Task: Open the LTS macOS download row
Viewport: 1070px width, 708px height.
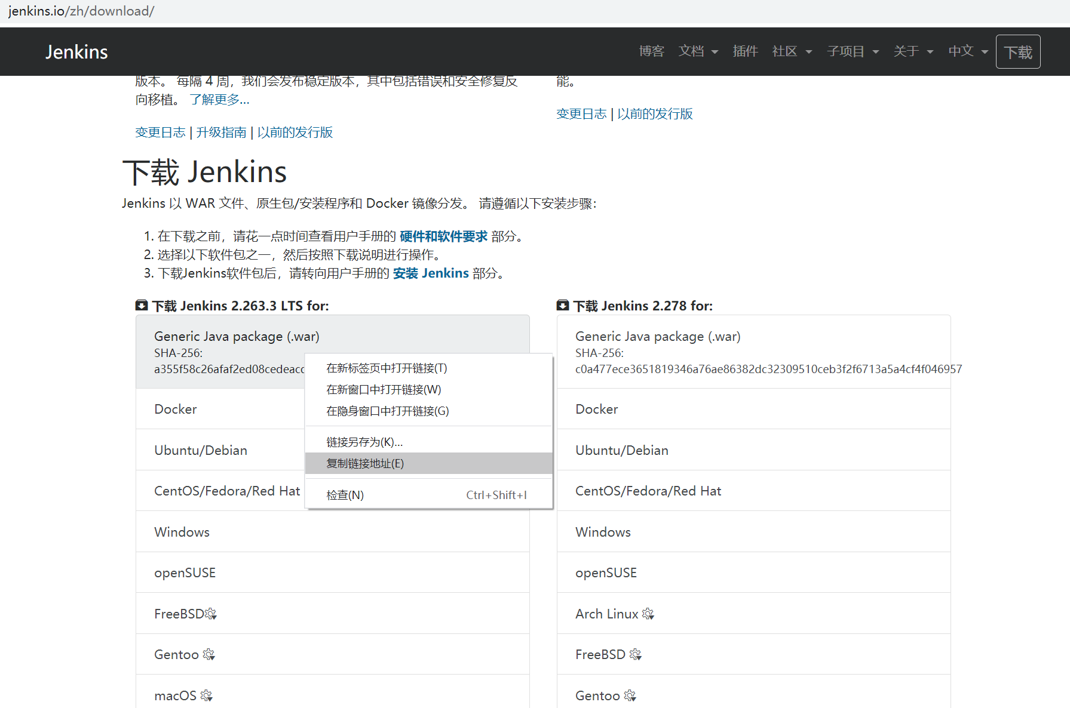Action: (x=332, y=691)
